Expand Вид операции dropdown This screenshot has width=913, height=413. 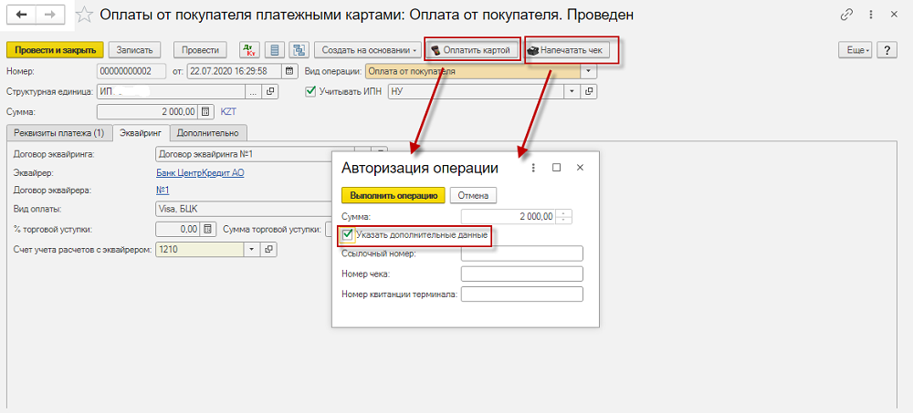588,71
